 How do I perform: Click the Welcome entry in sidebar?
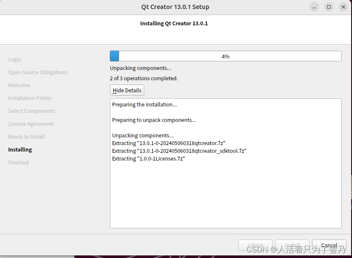[x=19, y=85]
